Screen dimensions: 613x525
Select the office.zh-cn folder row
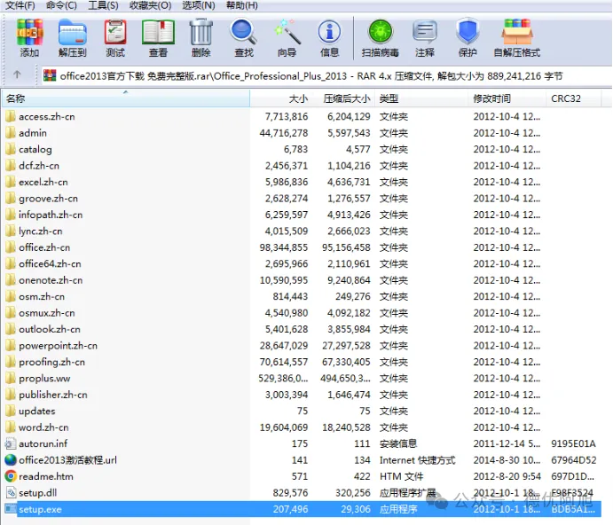click(x=301, y=247)
